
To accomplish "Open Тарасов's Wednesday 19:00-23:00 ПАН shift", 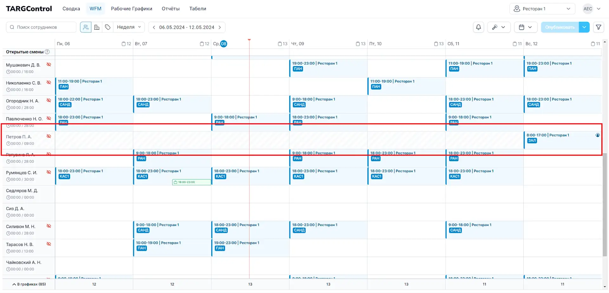I will click(x=250, y=248).
